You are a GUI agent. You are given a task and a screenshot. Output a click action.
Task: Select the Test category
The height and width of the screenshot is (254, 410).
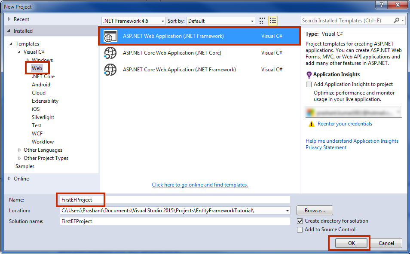point(37,125)
